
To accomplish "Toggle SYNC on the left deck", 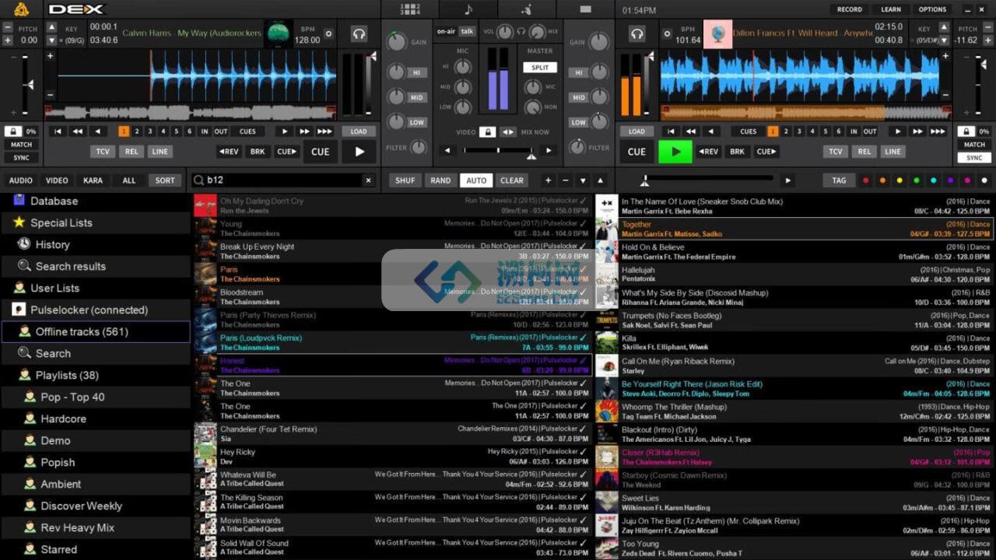I will (21, 158).
